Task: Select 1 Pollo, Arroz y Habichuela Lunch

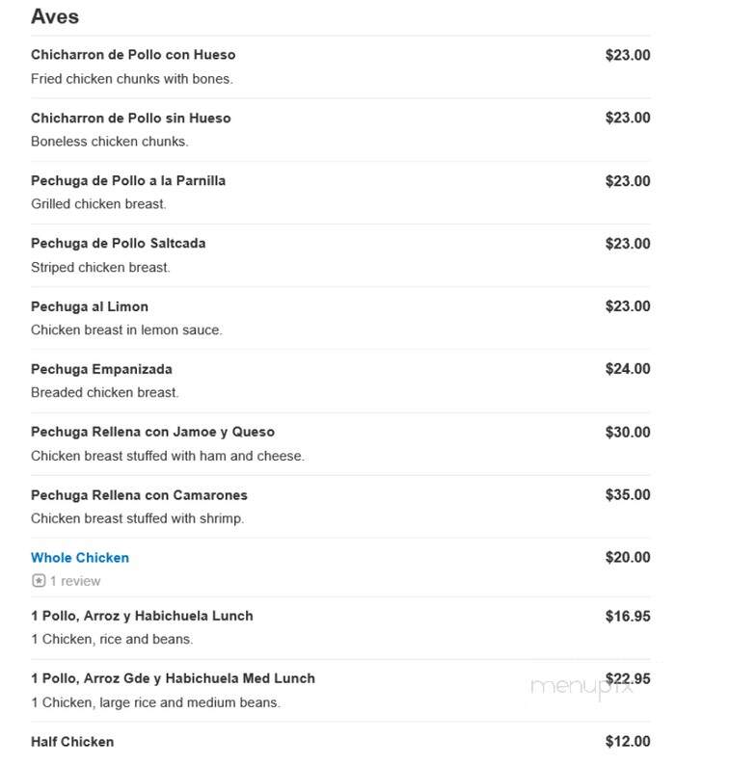Action: [142, 616]
